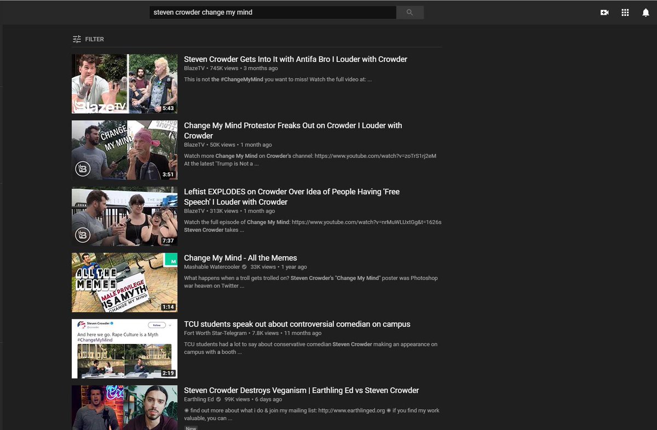Open the FILTER options
657x430 pixels.
click(x=88, y=39)
